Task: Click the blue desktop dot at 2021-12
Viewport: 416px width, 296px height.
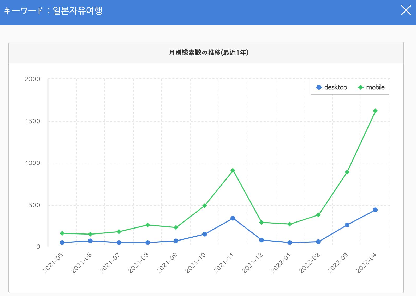Action: 261,240
